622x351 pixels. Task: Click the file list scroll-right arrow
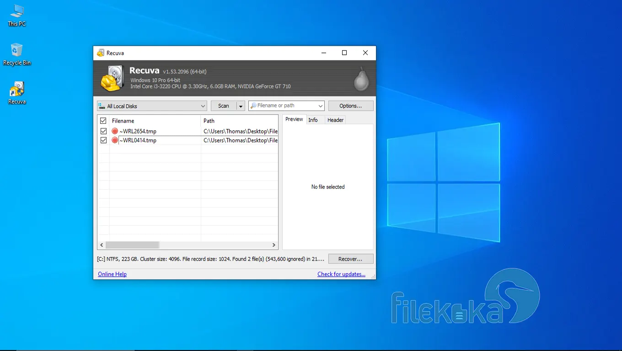coord(274,245)
